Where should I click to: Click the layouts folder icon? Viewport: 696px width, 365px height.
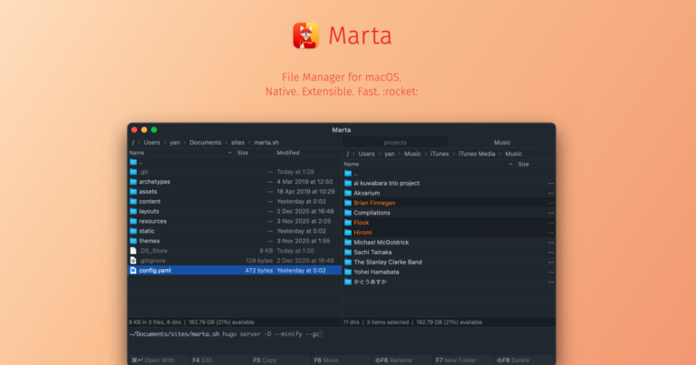[x=133, y=211]
